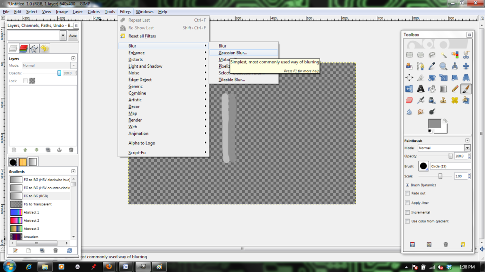Select the Crop tool
Image resolution: width=485 pixels, height=272 pixels.
coord(421,78)
